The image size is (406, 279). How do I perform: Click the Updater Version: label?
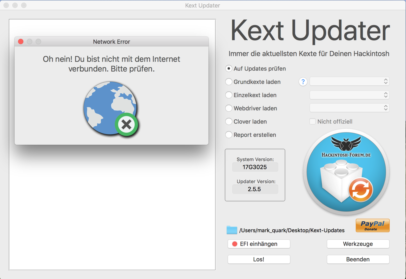pyautogui.click(x=256, y=181)
